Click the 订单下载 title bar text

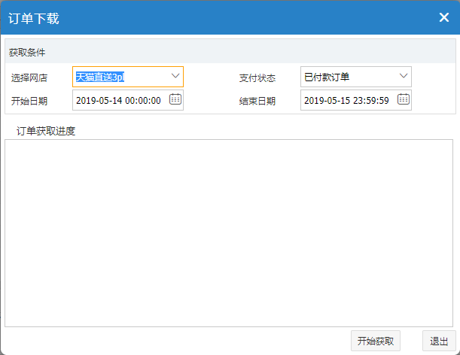click(34, 19)
